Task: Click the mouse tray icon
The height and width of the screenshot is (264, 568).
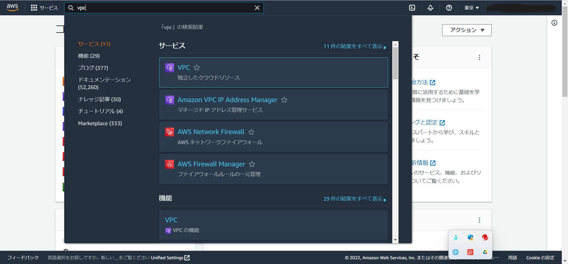Action: [456, 237]
